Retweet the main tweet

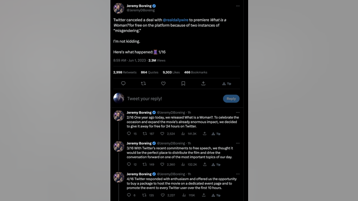tap(144, 83)
